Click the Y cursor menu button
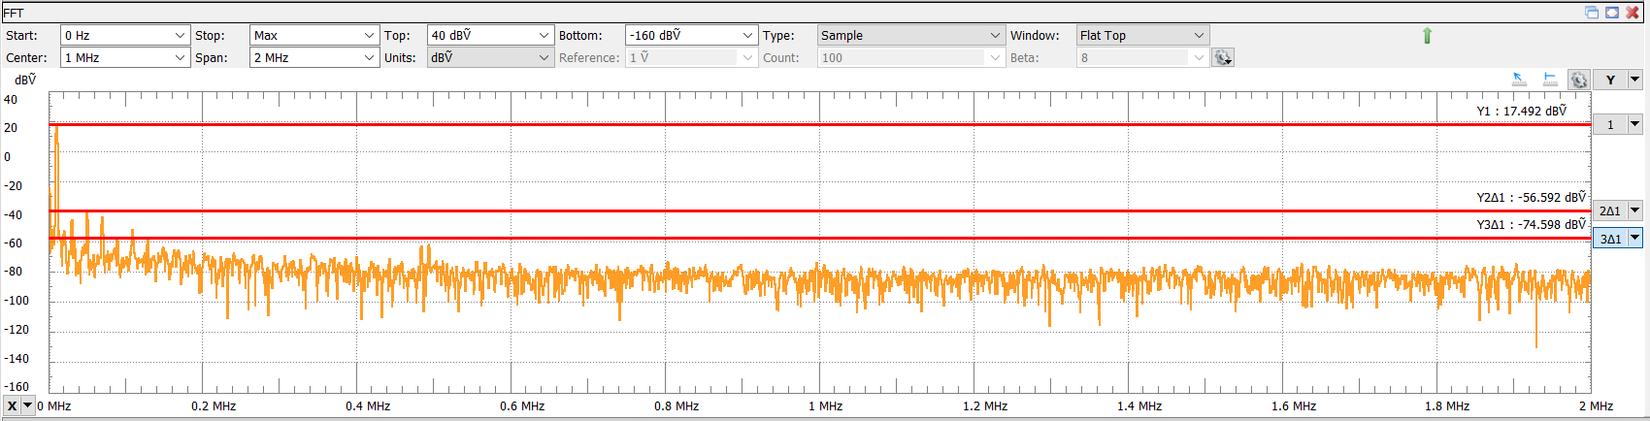The width and height of the screenshot is (1650, 421). 1610,81
